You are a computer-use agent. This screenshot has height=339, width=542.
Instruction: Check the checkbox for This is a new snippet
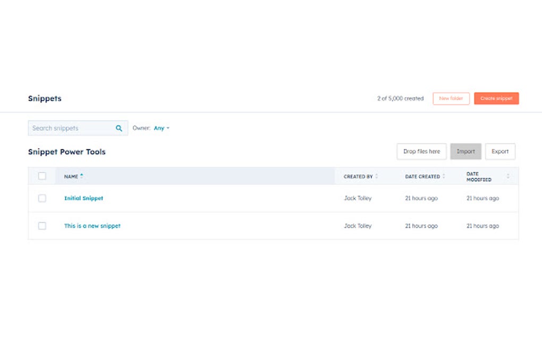[43, 226]
